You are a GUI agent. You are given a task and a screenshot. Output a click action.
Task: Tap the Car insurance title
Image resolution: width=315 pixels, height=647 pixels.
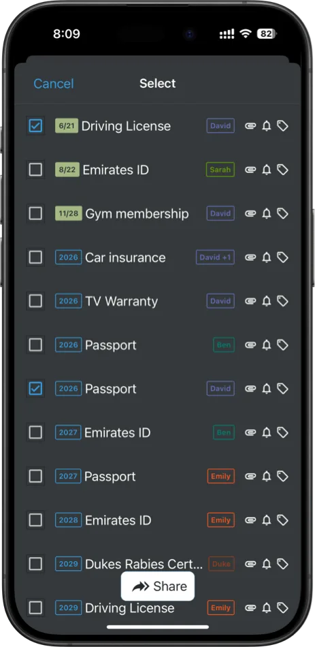pos(125,257)
